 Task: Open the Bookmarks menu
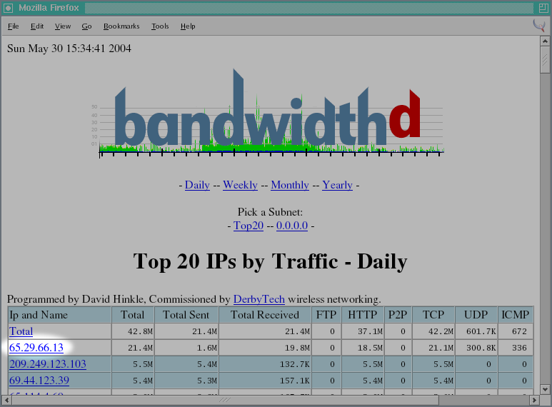coord(121,26)
